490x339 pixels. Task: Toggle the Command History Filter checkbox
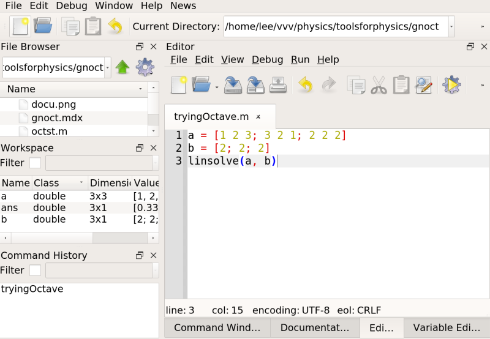click(36, 270)
